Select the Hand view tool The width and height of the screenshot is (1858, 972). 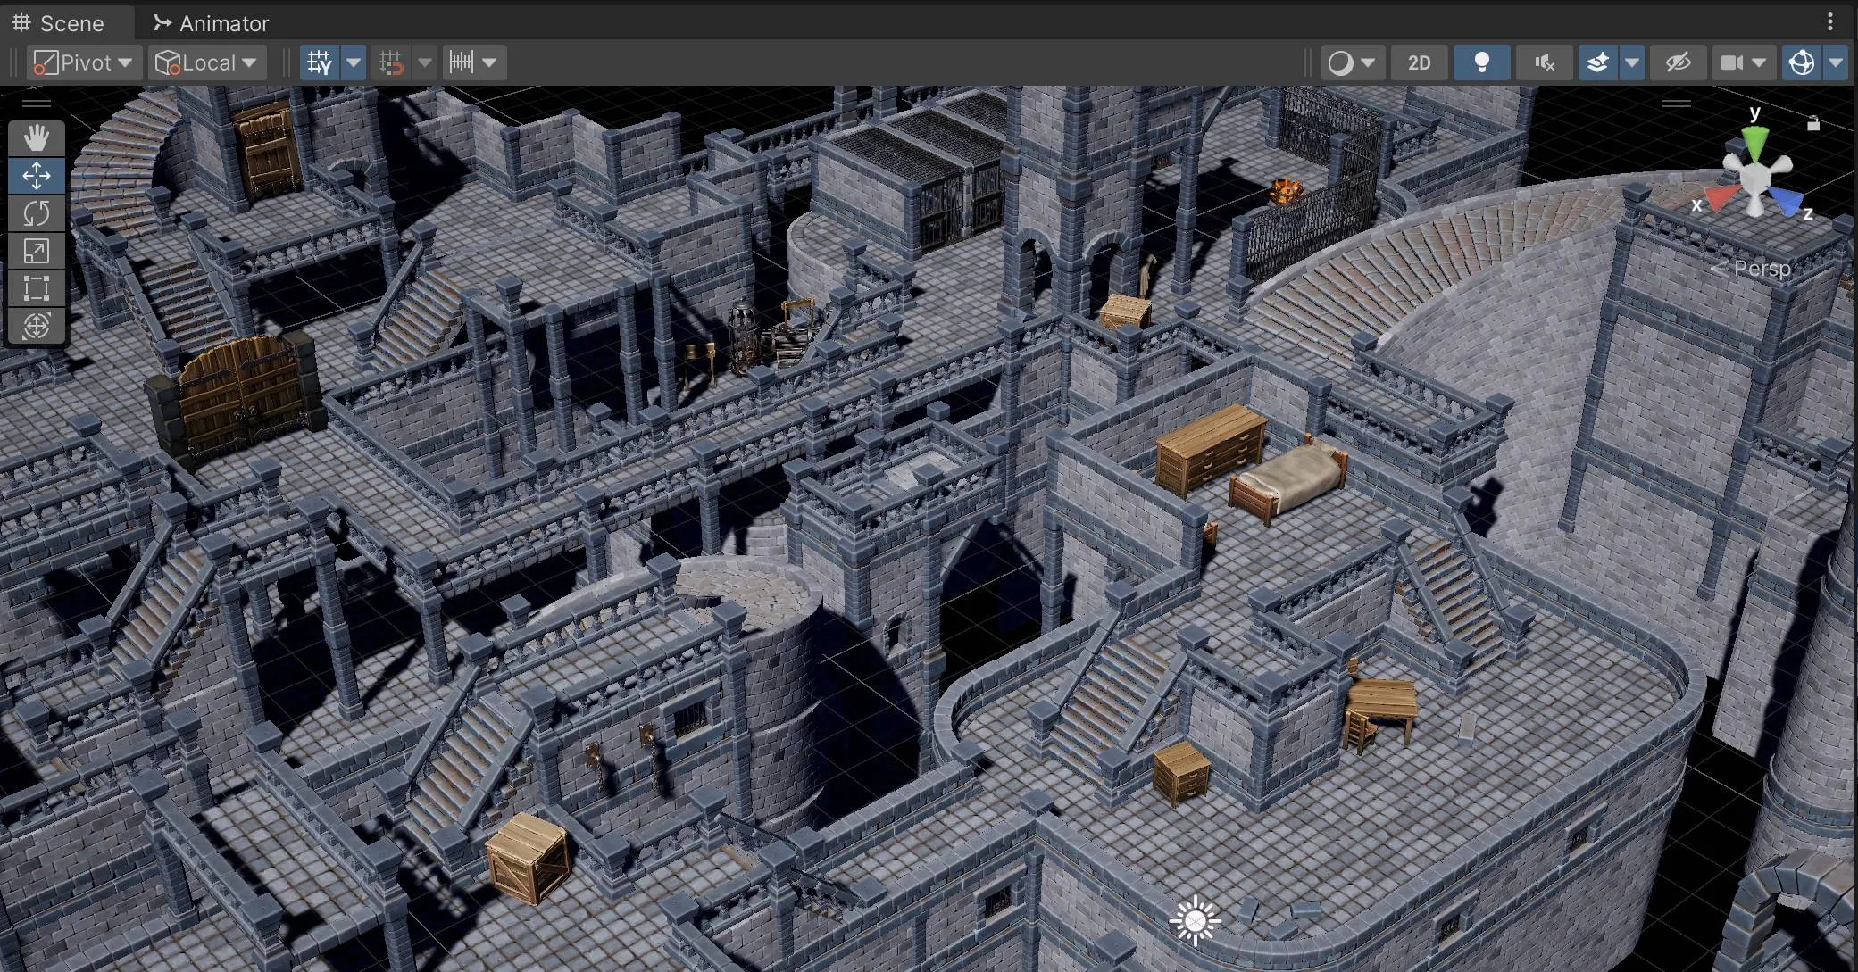tap(36, 138)
